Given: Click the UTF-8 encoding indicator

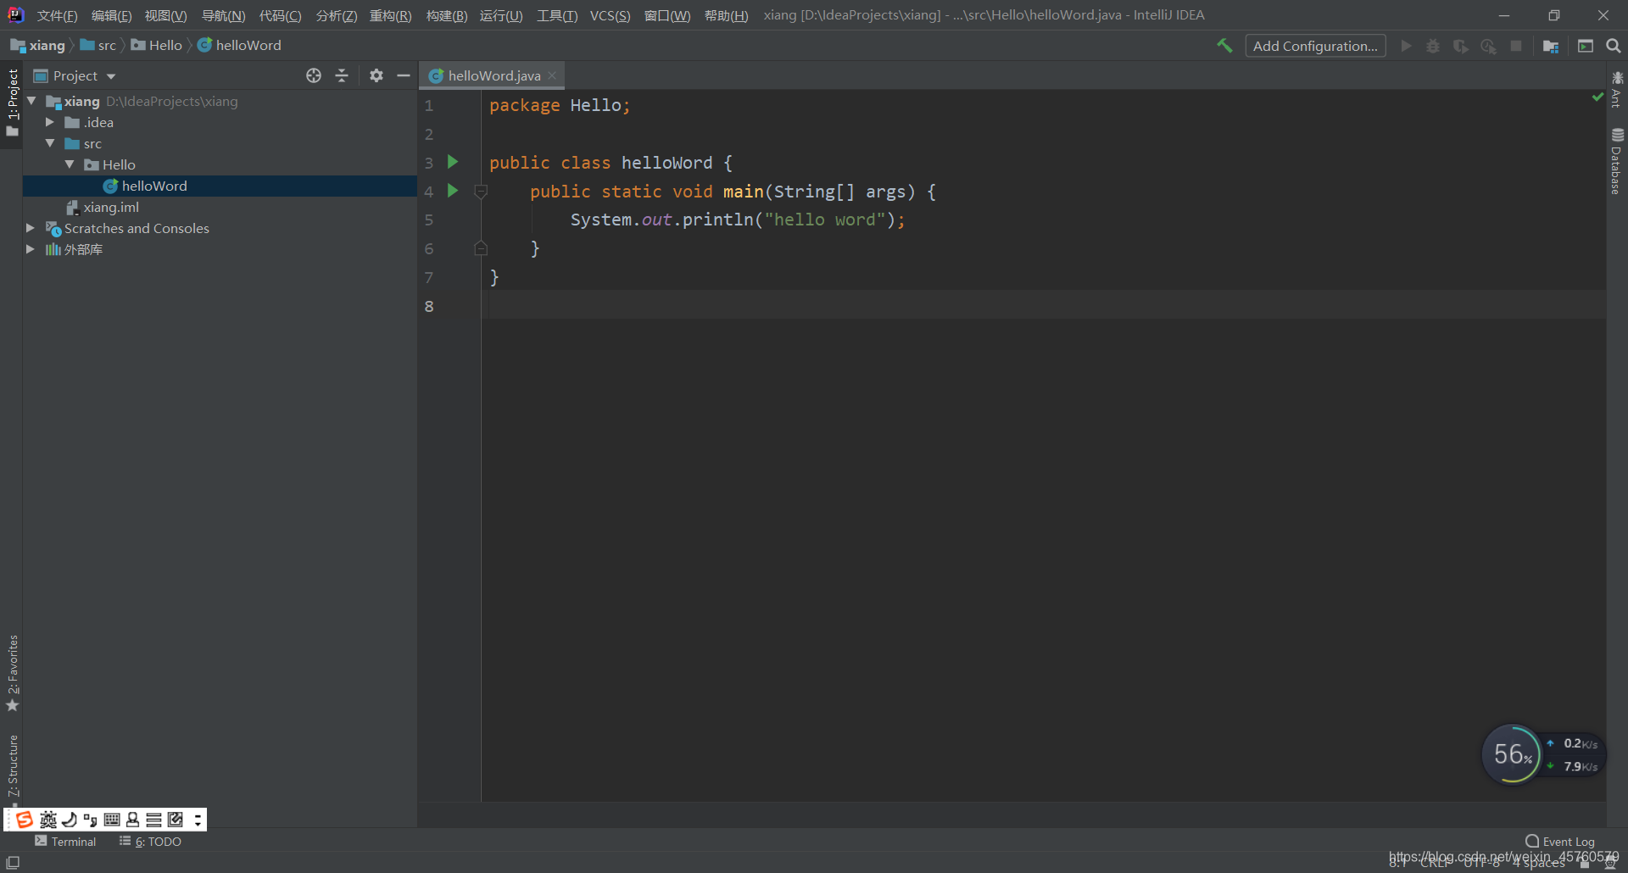Looking at the screenshot, I should [x=1482, y=863].
